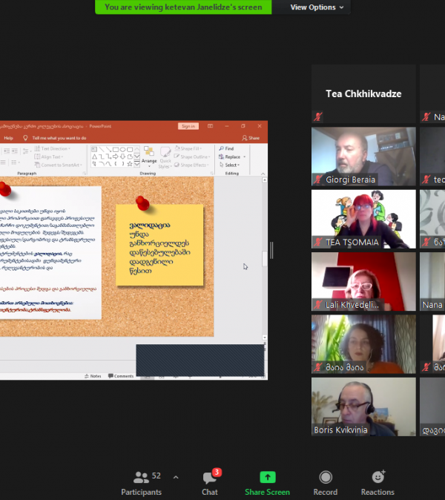Open the line spacing dropdown
This screenshot has height=500, width=445.
coord(26,151)
